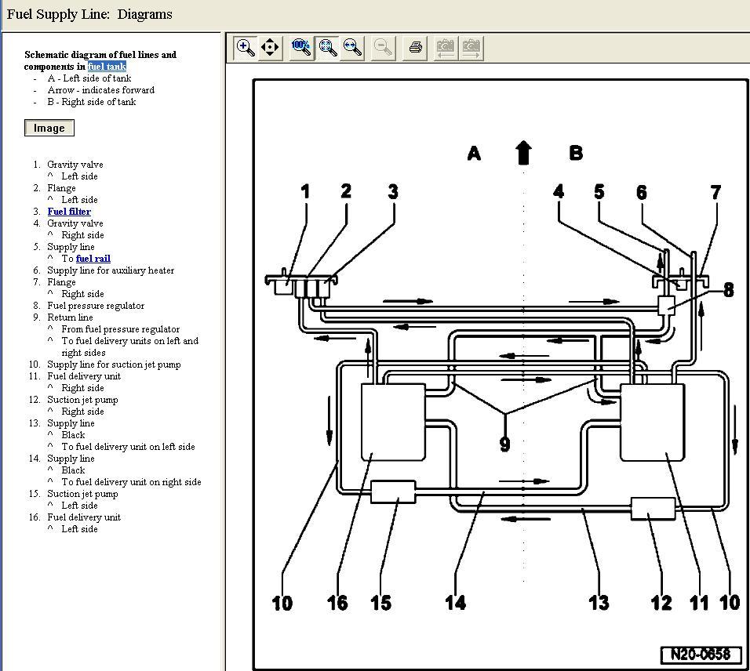
Task: Open the Fuel filter link
Action: [x=69, y=211]
